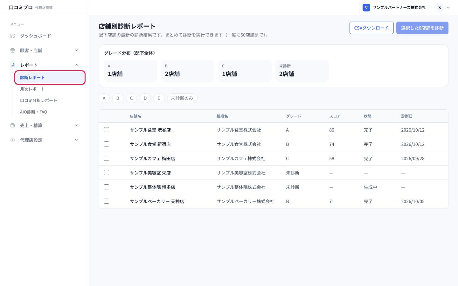The width and height of the screenshot is (458, 286).
Task: Apply the 未診断のみ filter chip
Action: 182,98
